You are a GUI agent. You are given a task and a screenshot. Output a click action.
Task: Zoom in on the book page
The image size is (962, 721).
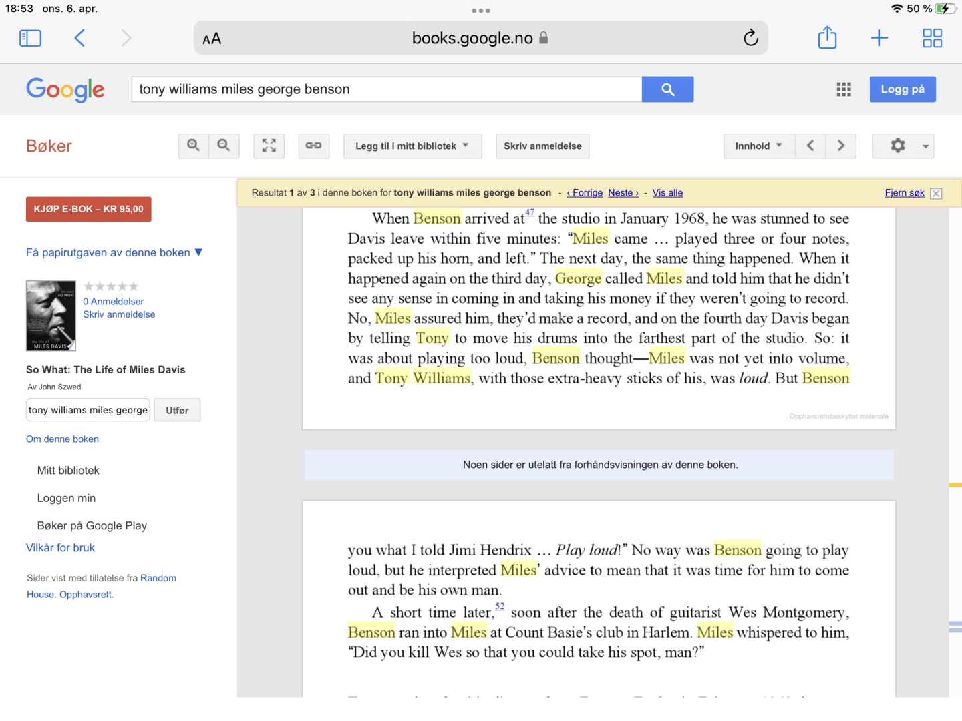(194, 146)
